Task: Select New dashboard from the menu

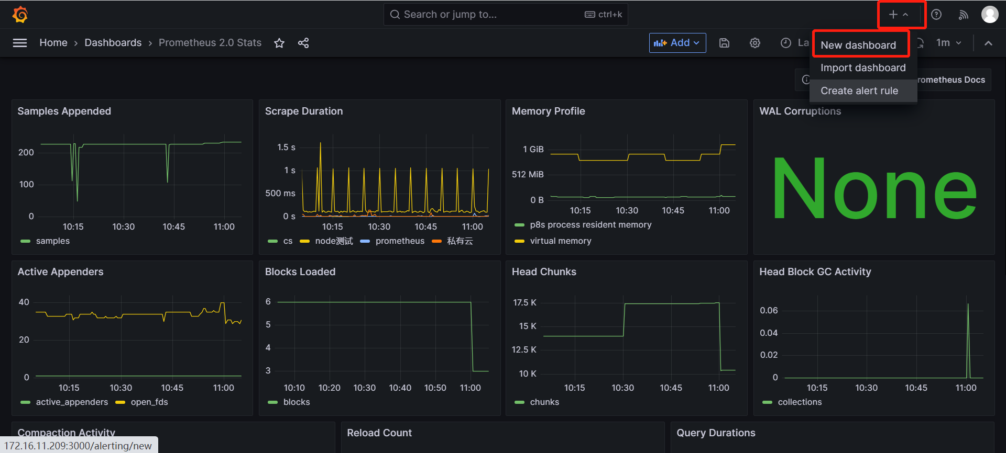Action: click(x=858, y=45)
